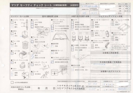Toggle the エンジン・オイル 量 checkbox

[12, 22]
